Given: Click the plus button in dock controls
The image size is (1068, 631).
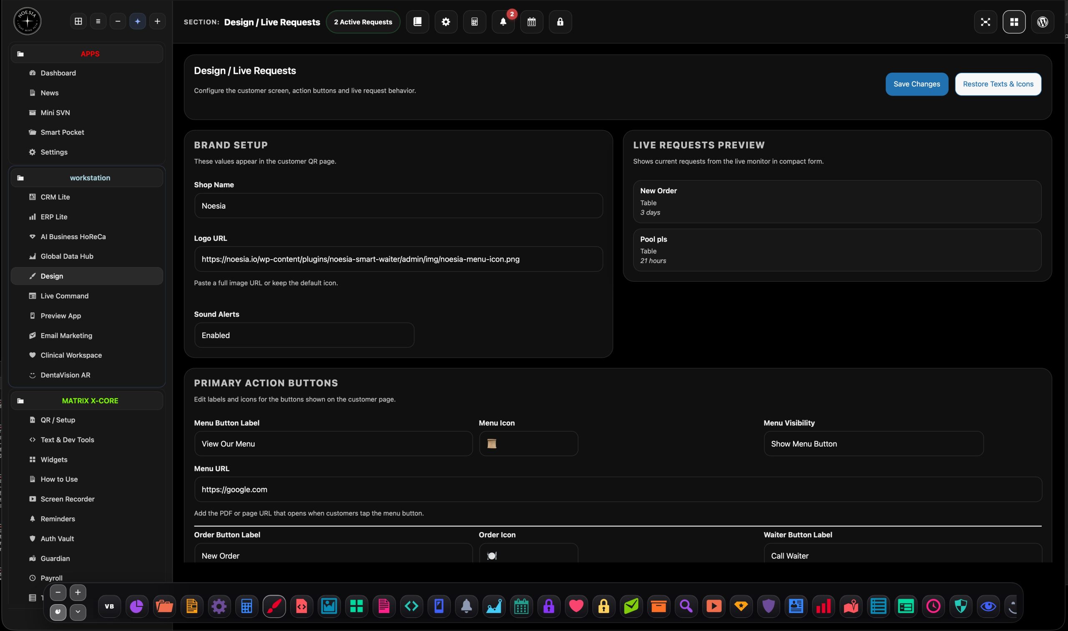Looking at the screenshot, I should point(78,592).
